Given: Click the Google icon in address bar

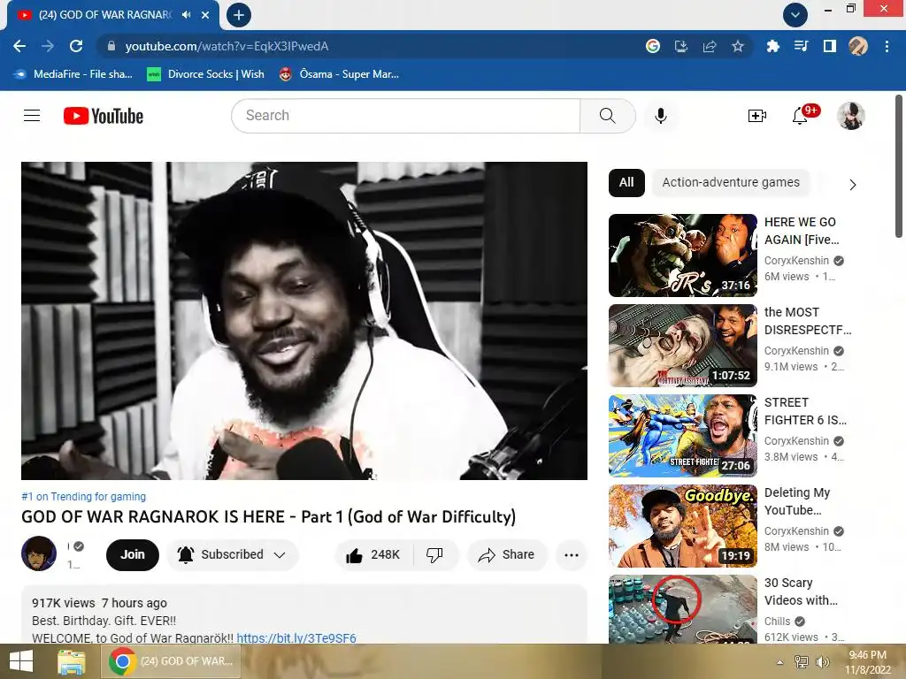Looking at the screenshot, I should [x=653, y=46].
